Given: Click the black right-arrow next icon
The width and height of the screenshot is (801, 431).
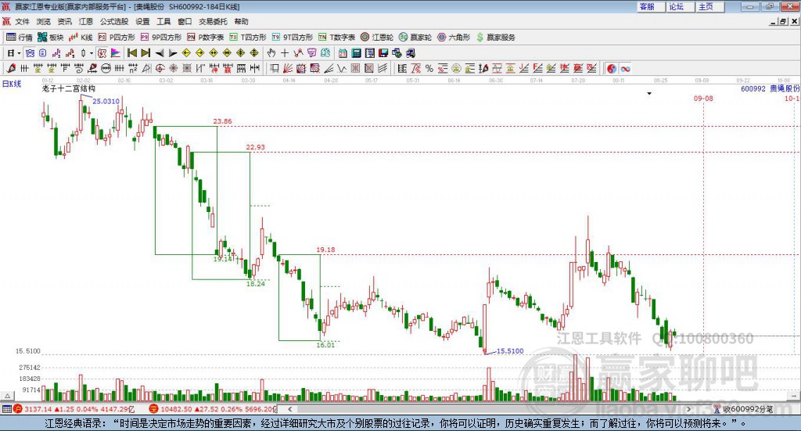Looking at the screenshot, I should pos(173,53).
